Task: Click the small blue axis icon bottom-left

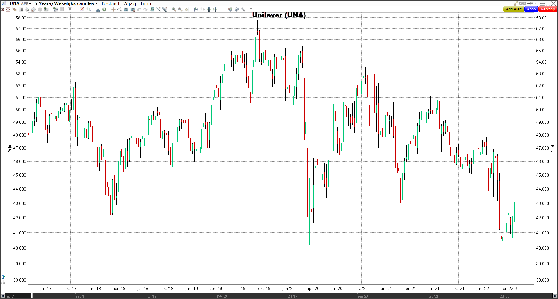Action: pyautogui.click(x=3, y=277)
